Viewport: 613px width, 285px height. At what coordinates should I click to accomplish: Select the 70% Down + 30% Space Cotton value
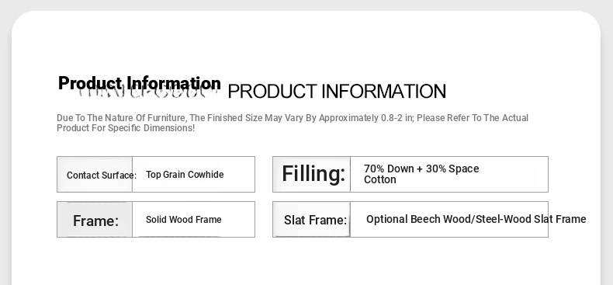421,174
